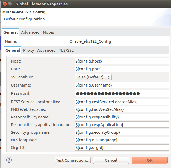Open the SSL enabled dropdown
Image resolution: width=171 pixels, height=168 pixels.
[93, 77]
